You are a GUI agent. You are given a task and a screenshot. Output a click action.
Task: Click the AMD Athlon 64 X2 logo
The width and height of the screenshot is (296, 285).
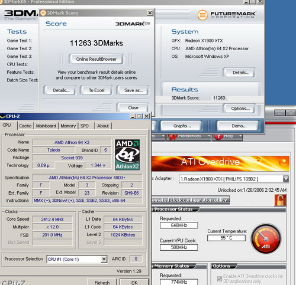127,155
